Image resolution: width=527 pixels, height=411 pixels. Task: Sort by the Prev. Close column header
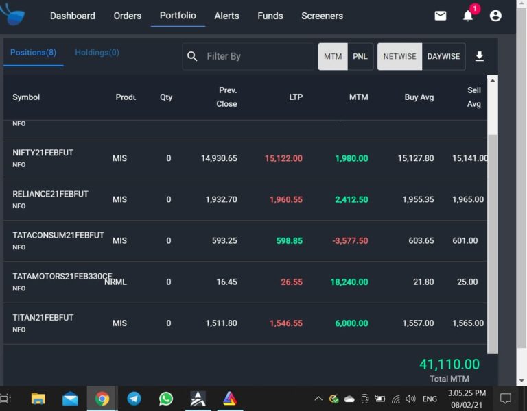coord(227,97)
